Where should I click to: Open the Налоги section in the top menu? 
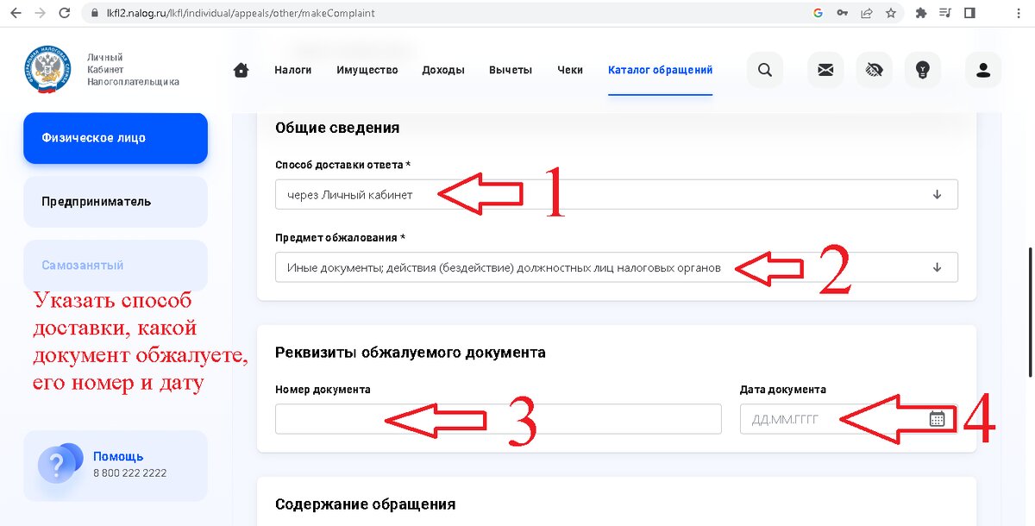(x=292, y=70)
